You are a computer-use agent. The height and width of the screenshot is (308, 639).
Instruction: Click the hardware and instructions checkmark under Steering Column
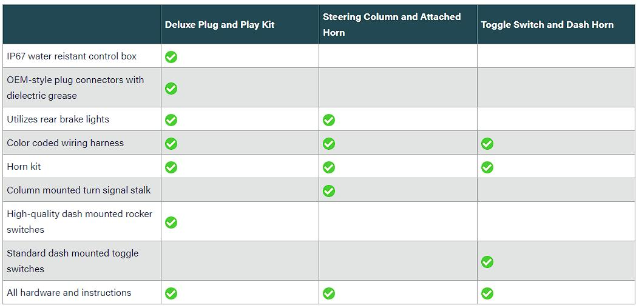[329, 293]
